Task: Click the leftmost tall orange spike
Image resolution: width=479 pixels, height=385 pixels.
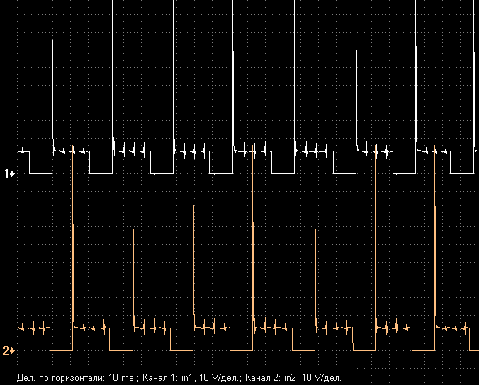Action: coord(73,234)
